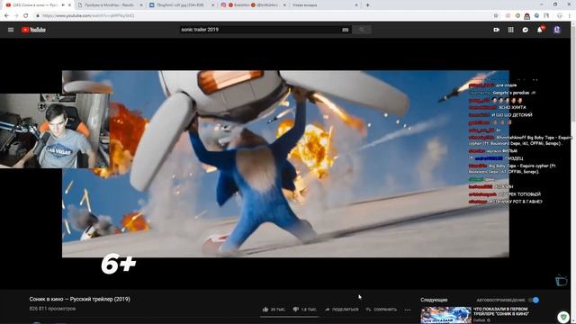
Task: Open next video thumbnail about Sonic trailer
Action: click(x=445, y=315)
